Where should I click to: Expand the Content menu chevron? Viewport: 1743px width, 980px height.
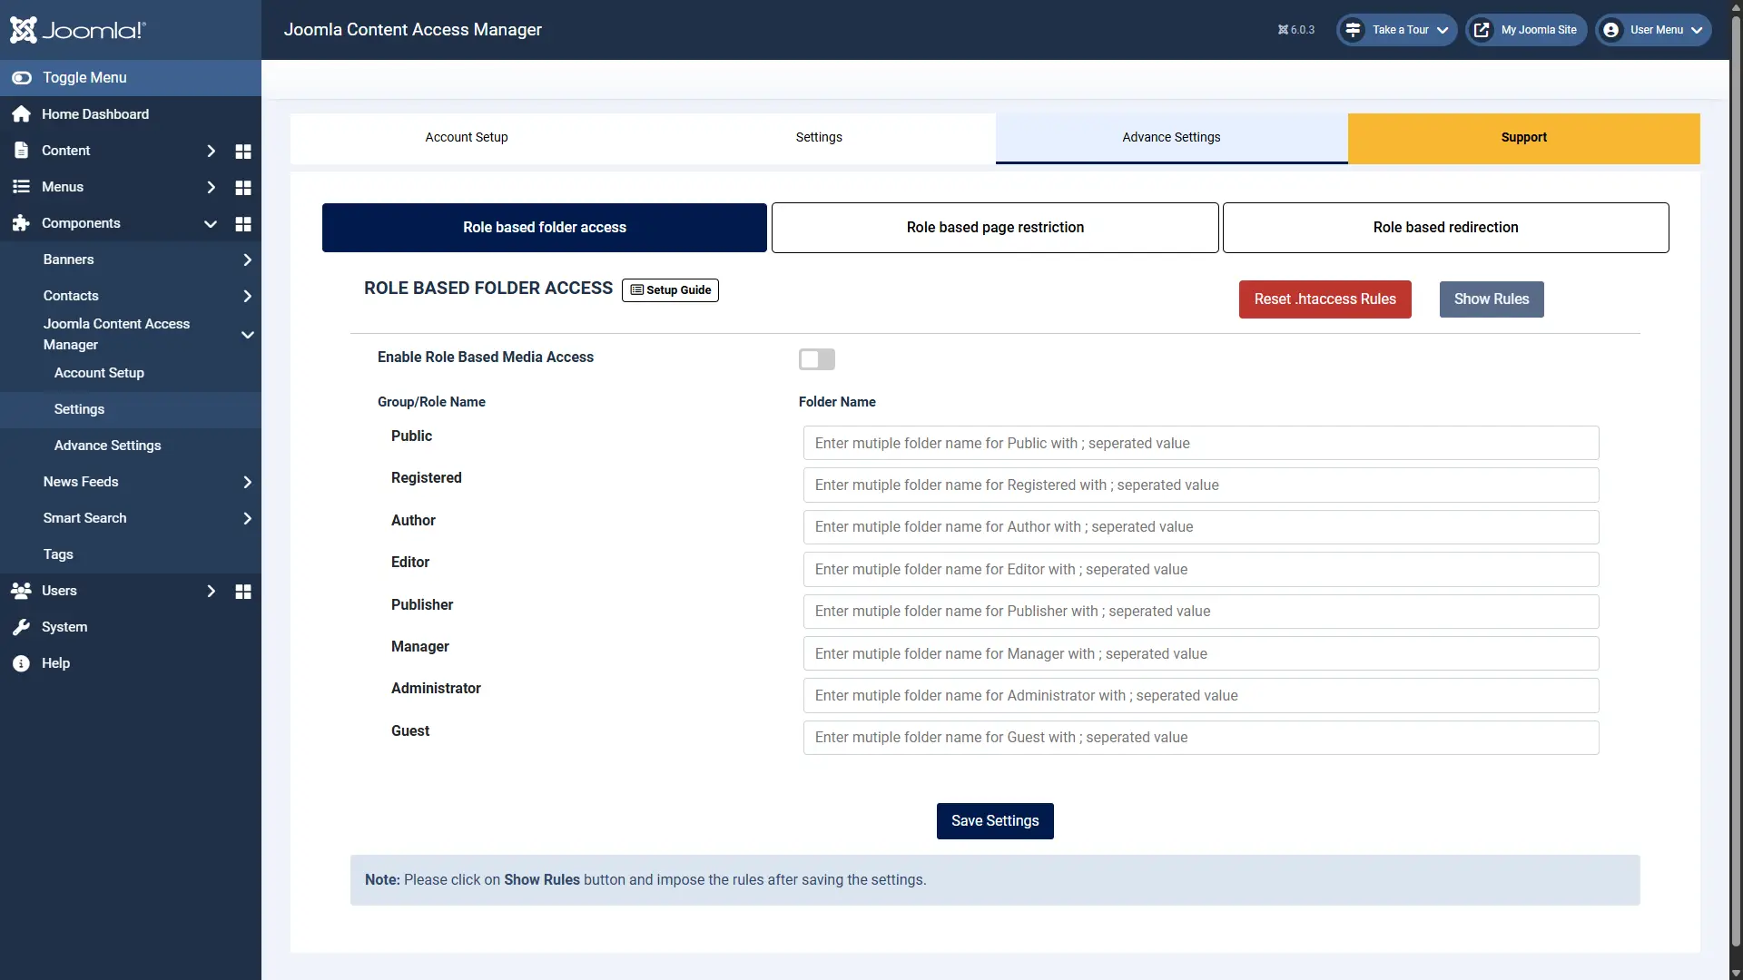(x=211, y=151)
